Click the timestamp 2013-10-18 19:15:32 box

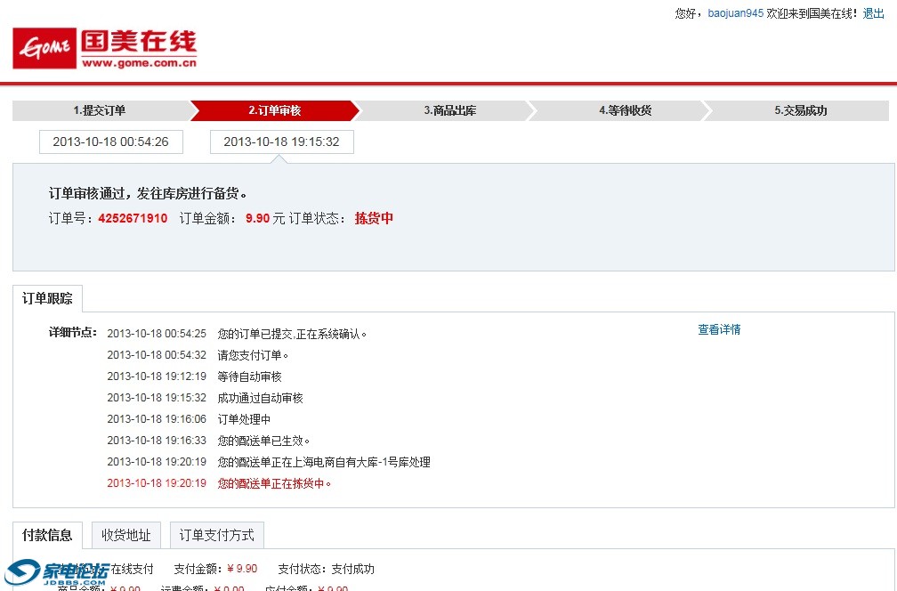click(281, 142)
